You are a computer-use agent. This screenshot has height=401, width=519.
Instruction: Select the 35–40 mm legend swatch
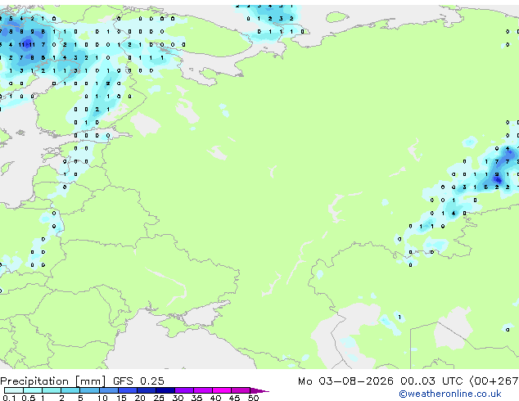pyautogui.click(x=203, y=390)
